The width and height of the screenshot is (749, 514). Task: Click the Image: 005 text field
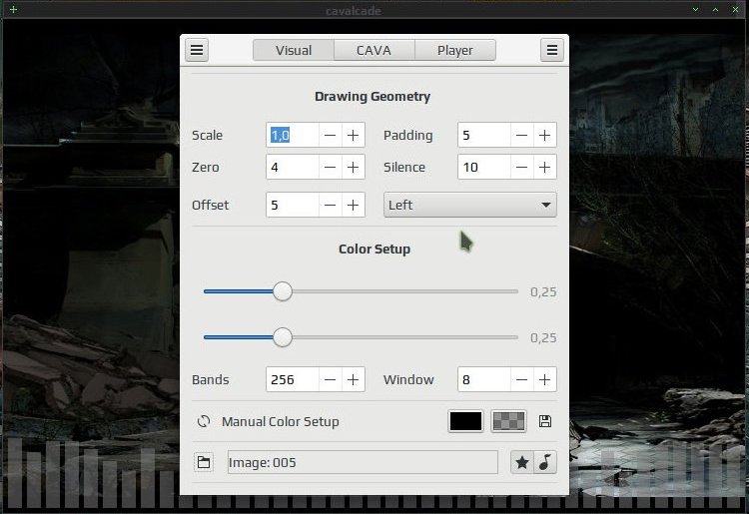(x=363, y=462)
